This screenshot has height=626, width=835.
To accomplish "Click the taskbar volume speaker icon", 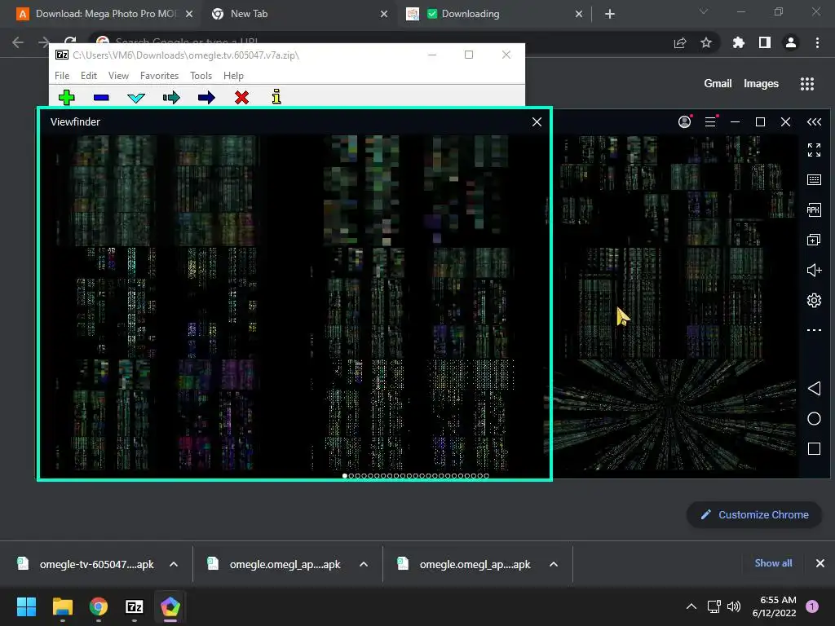I will pos(734,606).
